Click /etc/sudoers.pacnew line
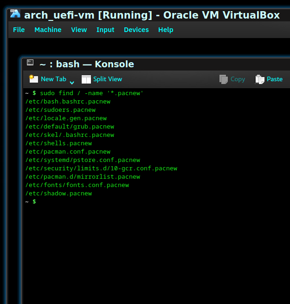The width and height of the screenshot is (290, 304). 60,110
